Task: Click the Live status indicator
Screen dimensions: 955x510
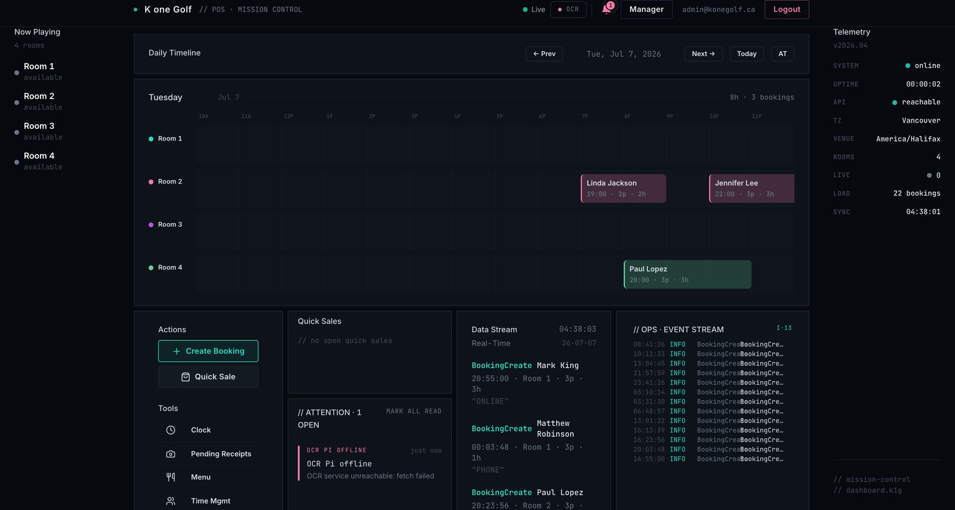Action: click(x=534, y=10)
